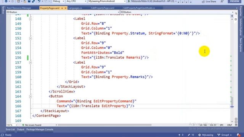
Task: Click the Live Share button label
Action: 211,2
